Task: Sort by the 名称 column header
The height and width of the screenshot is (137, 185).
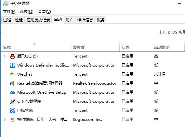Action: coord(7,47)
